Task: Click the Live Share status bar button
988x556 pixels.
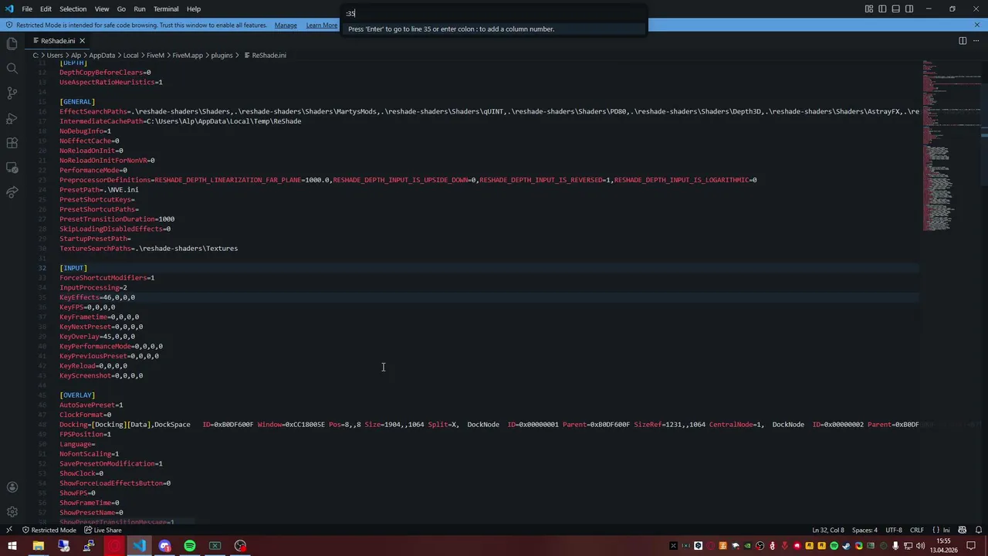Action: click(103, 531)
